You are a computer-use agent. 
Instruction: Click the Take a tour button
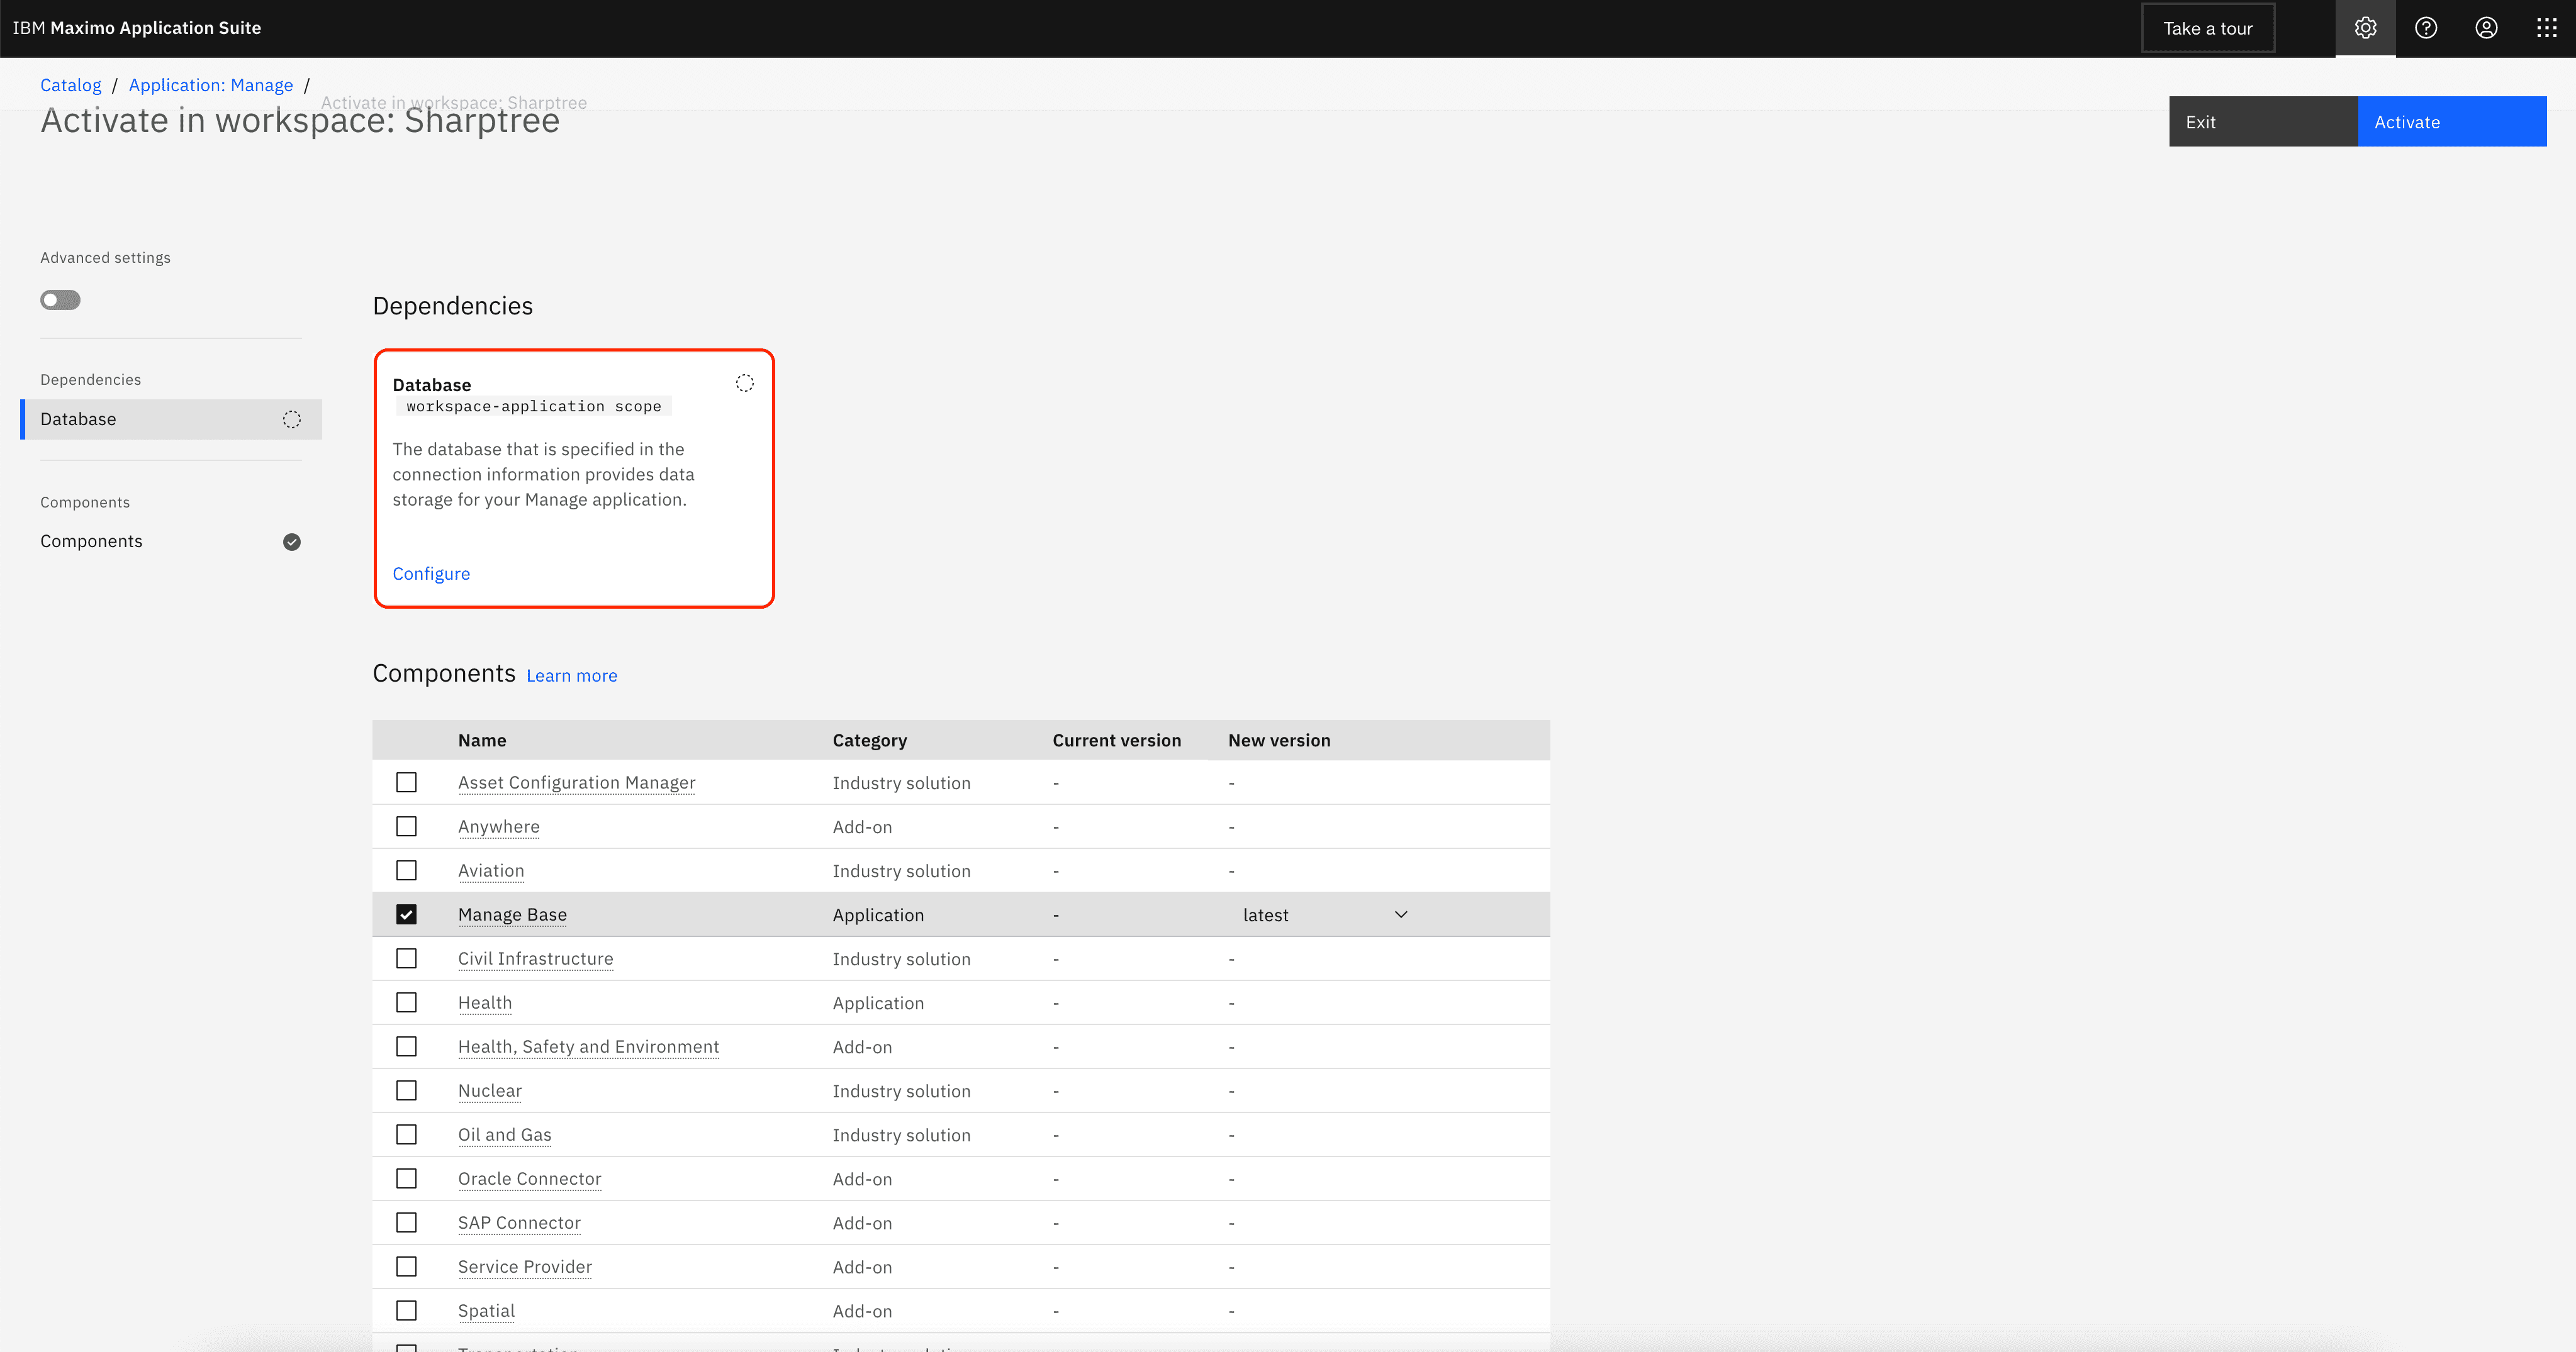pos(2208,28)
